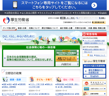Open the 健康 link under 健康・医療
This screenshot has height=96, width=109.
click(x=5, y=84)
